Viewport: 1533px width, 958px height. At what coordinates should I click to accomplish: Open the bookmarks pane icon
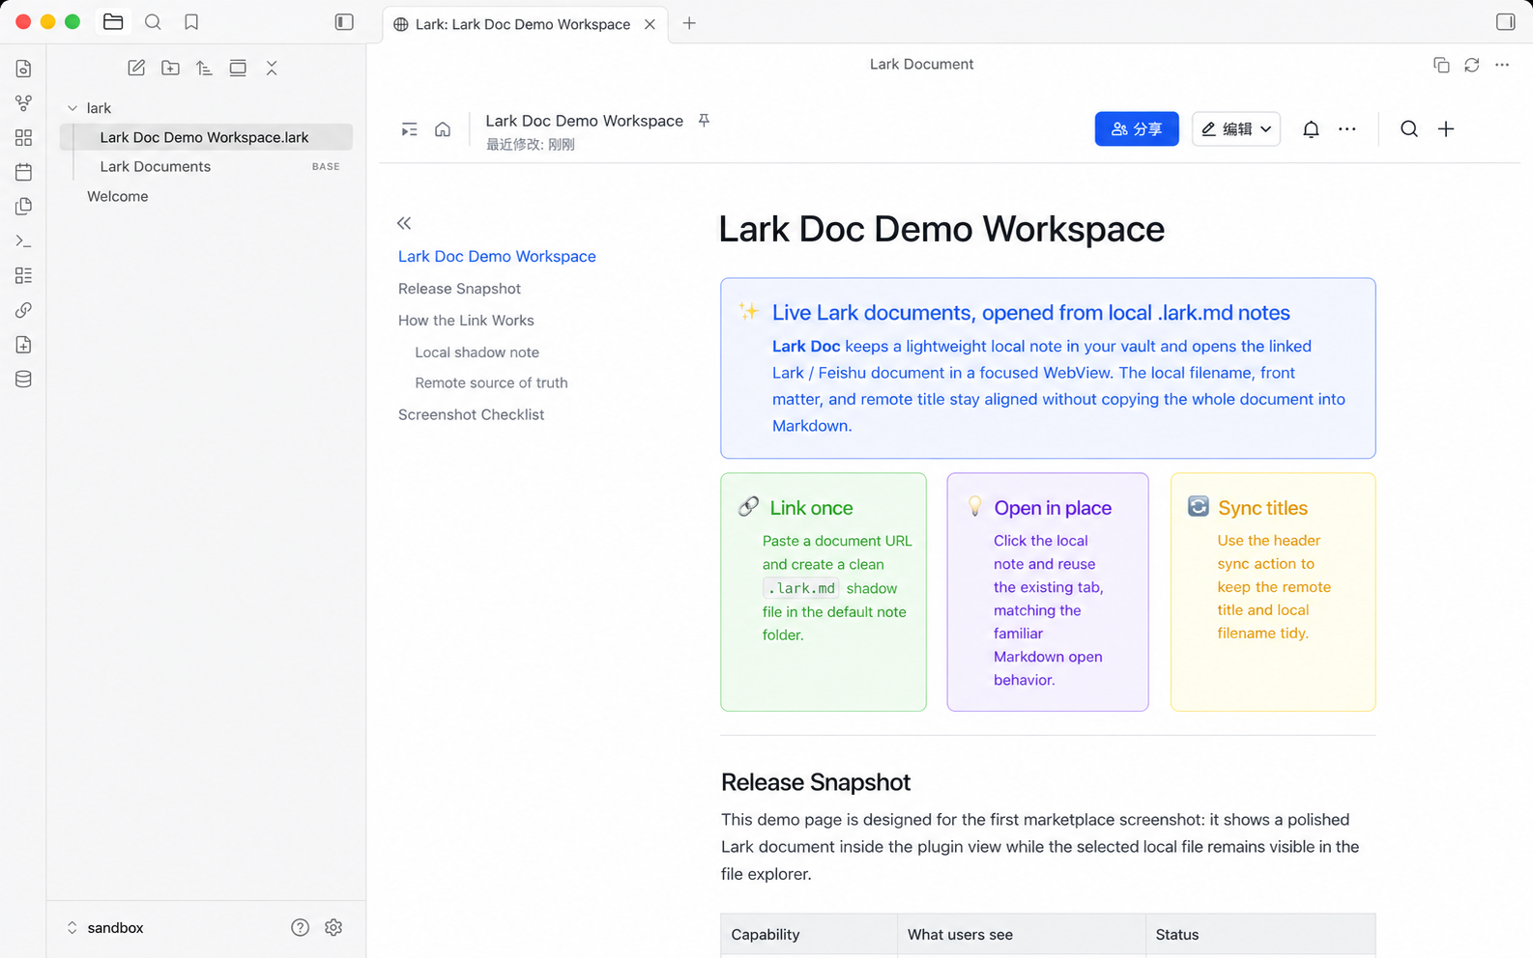pos(191,22)
